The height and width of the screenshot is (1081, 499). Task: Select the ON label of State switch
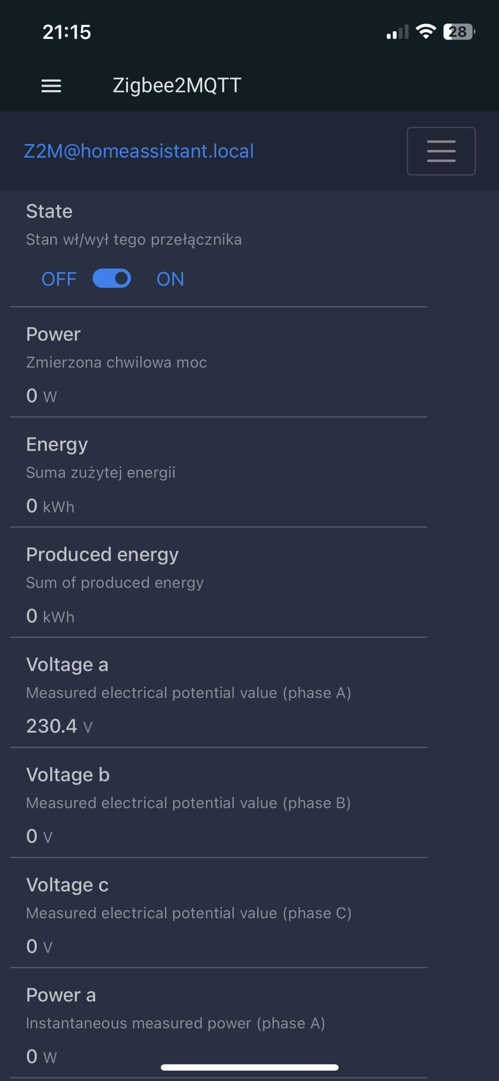(x=170, y=279)
